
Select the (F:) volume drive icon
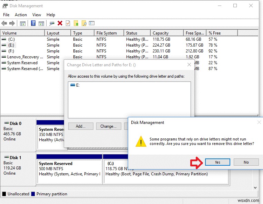pyautogui.click(x=4, y=51)
